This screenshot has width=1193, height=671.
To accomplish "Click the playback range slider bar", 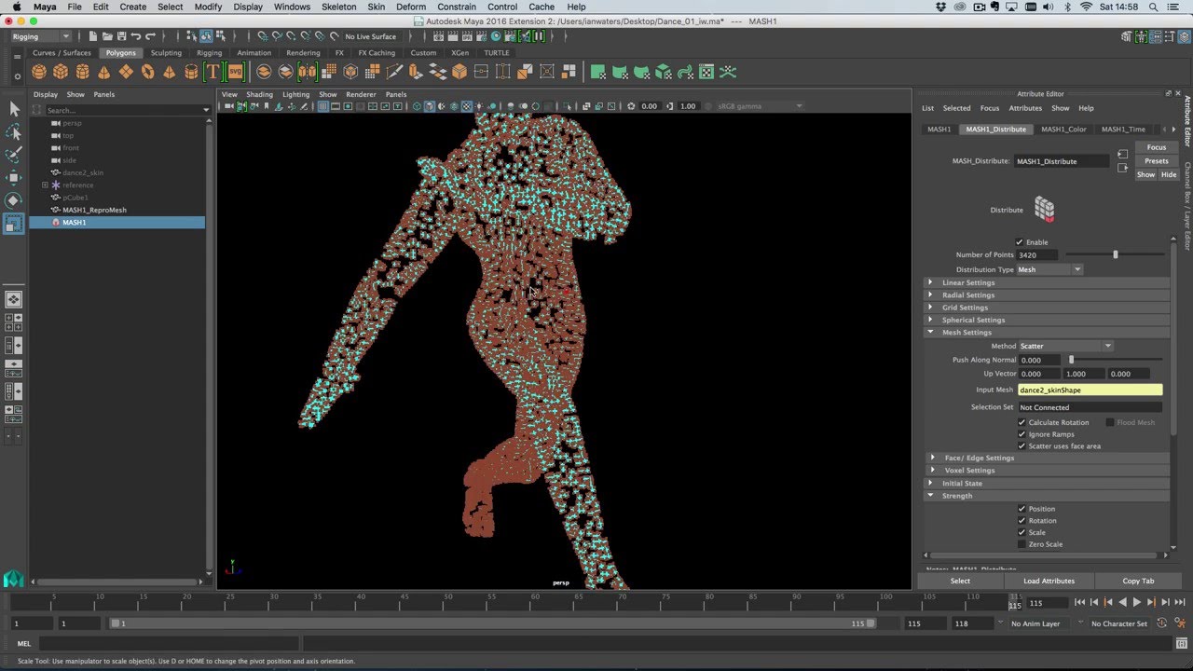I will click(x=492, y=623).
